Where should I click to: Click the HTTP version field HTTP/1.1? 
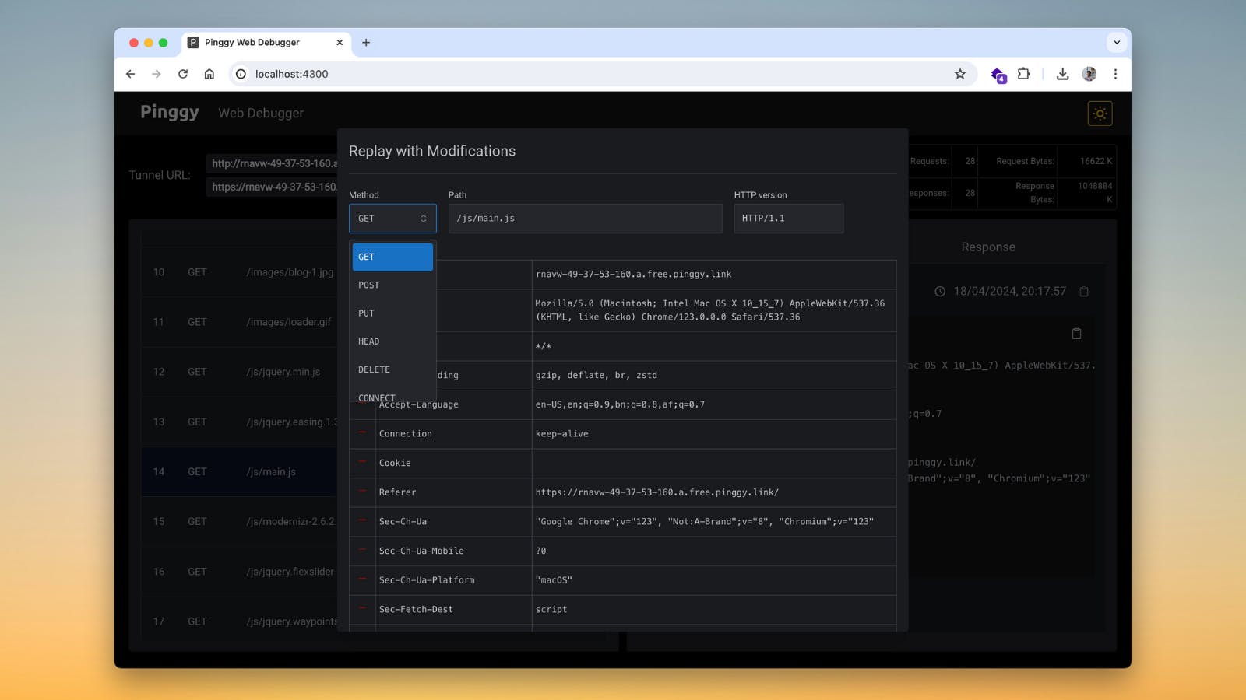(x=789, y=219)
